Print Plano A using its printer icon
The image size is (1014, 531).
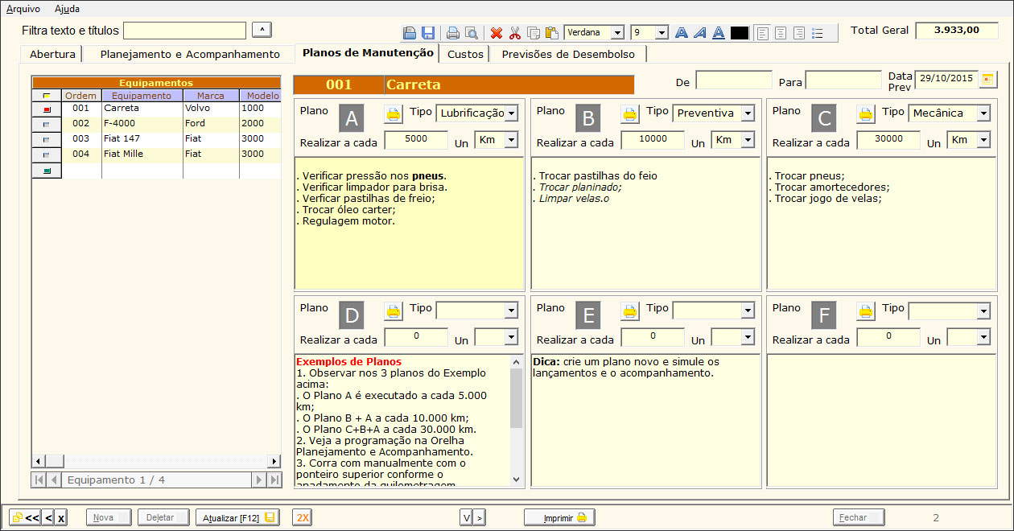[x=394, y=114]
